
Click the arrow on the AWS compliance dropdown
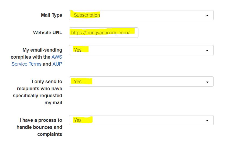click(207, 51)
